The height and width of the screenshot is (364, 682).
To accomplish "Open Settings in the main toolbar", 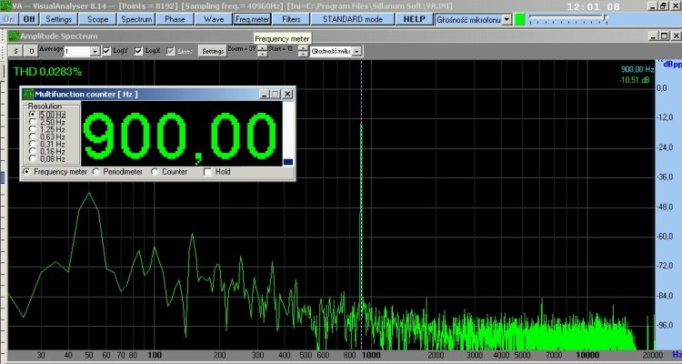I will pos(59,19).
